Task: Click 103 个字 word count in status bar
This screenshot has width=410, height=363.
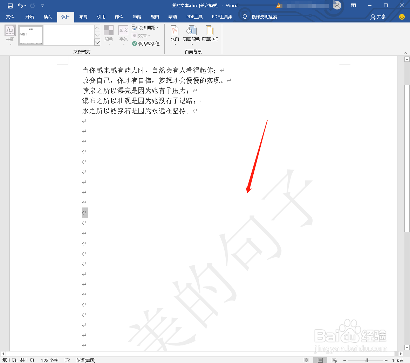Action: point(50,360)
